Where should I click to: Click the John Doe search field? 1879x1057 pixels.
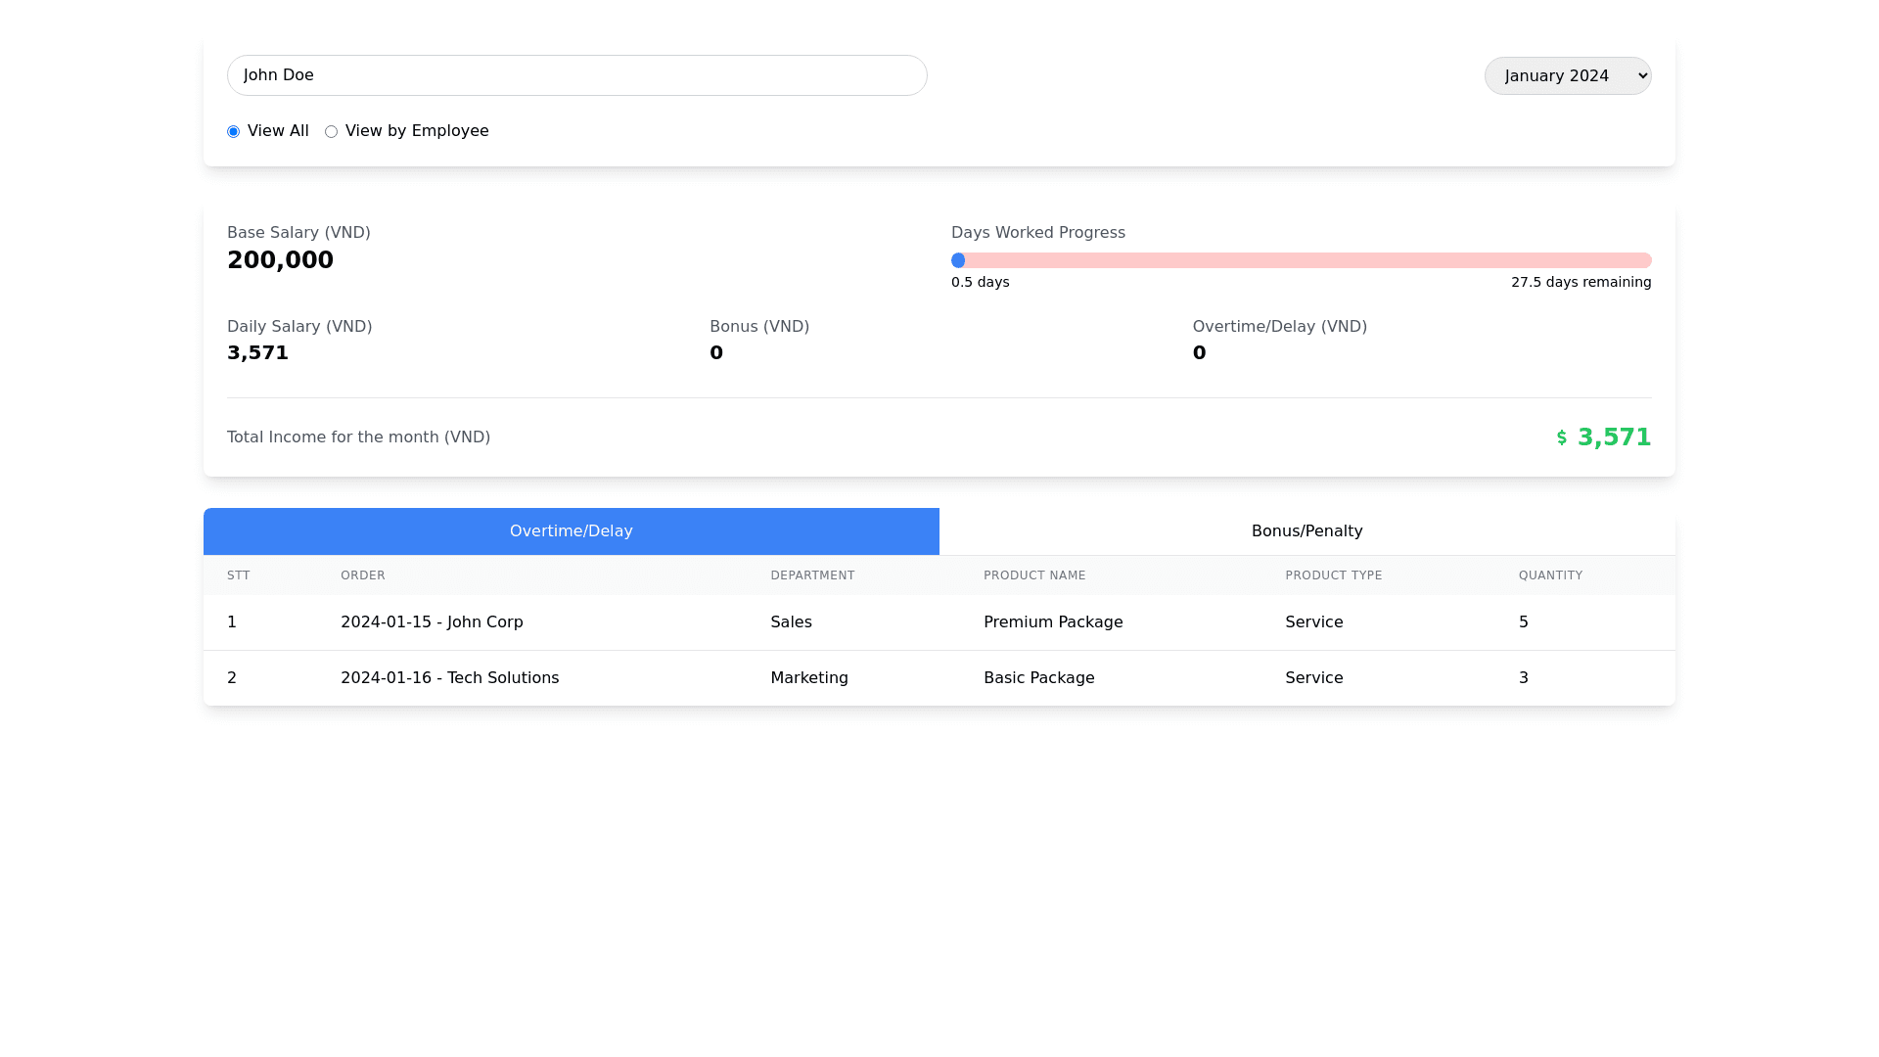point(576,75)
